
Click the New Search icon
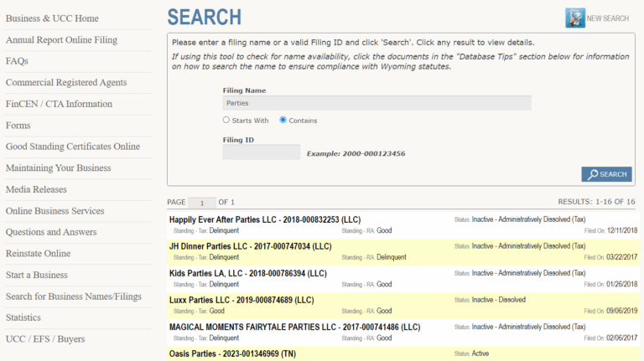(574, 18)
